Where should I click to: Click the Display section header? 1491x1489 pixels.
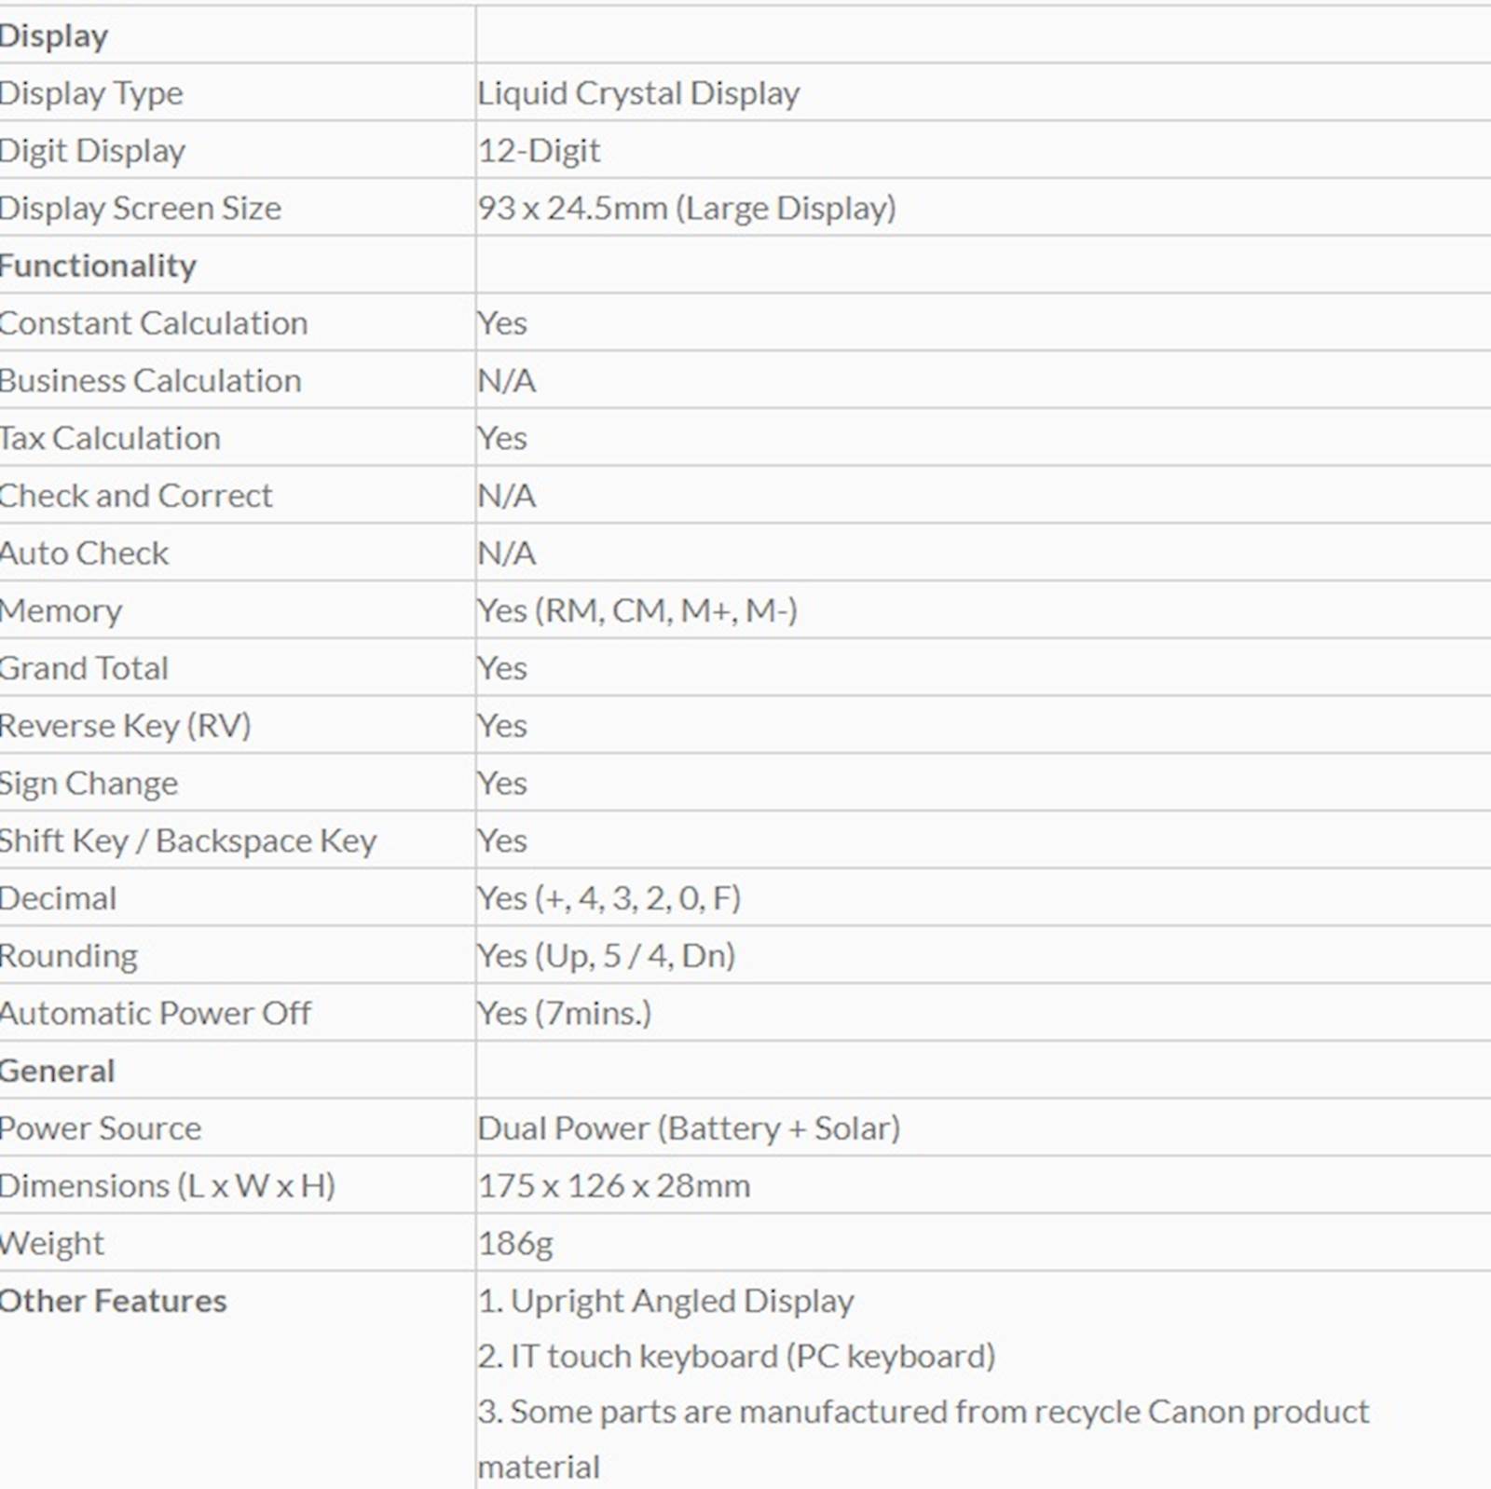pos(54,36)
